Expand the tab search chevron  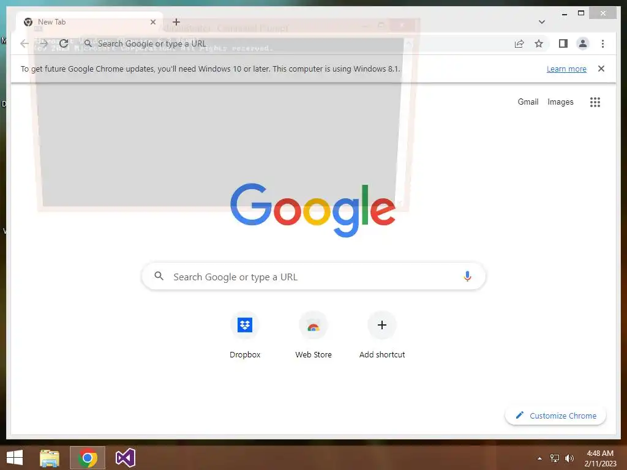(542, 22)
